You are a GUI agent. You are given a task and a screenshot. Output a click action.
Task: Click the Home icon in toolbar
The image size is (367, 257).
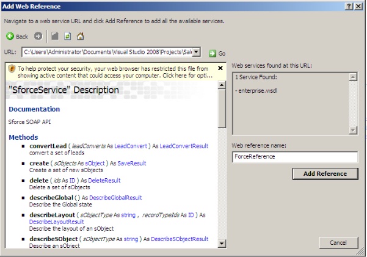(80, 36)
